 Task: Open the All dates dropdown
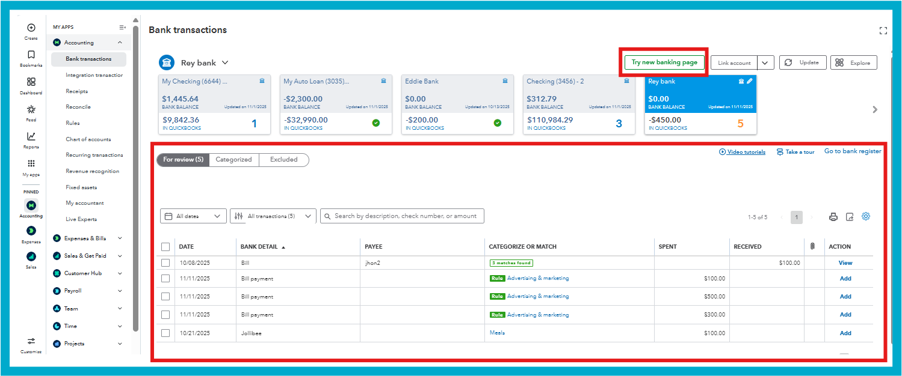pos(193,216)
